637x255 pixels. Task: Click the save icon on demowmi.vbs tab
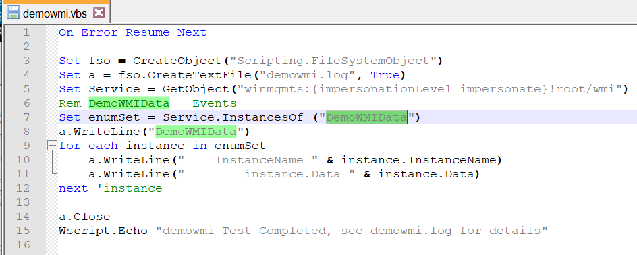pos(13,13)
